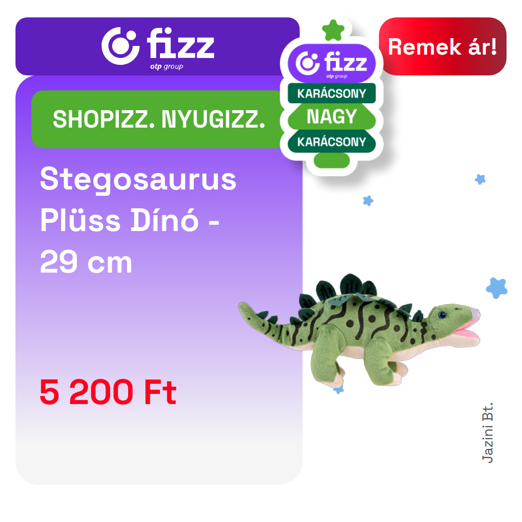Click the Jazini Bt. seller label
The width and height of the screenshot is (522, 522).
coord(487,433)
